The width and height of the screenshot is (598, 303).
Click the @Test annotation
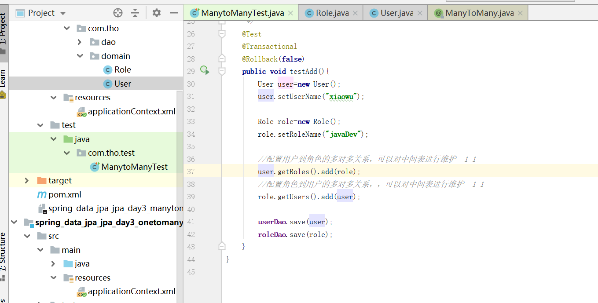coord(252,34)
